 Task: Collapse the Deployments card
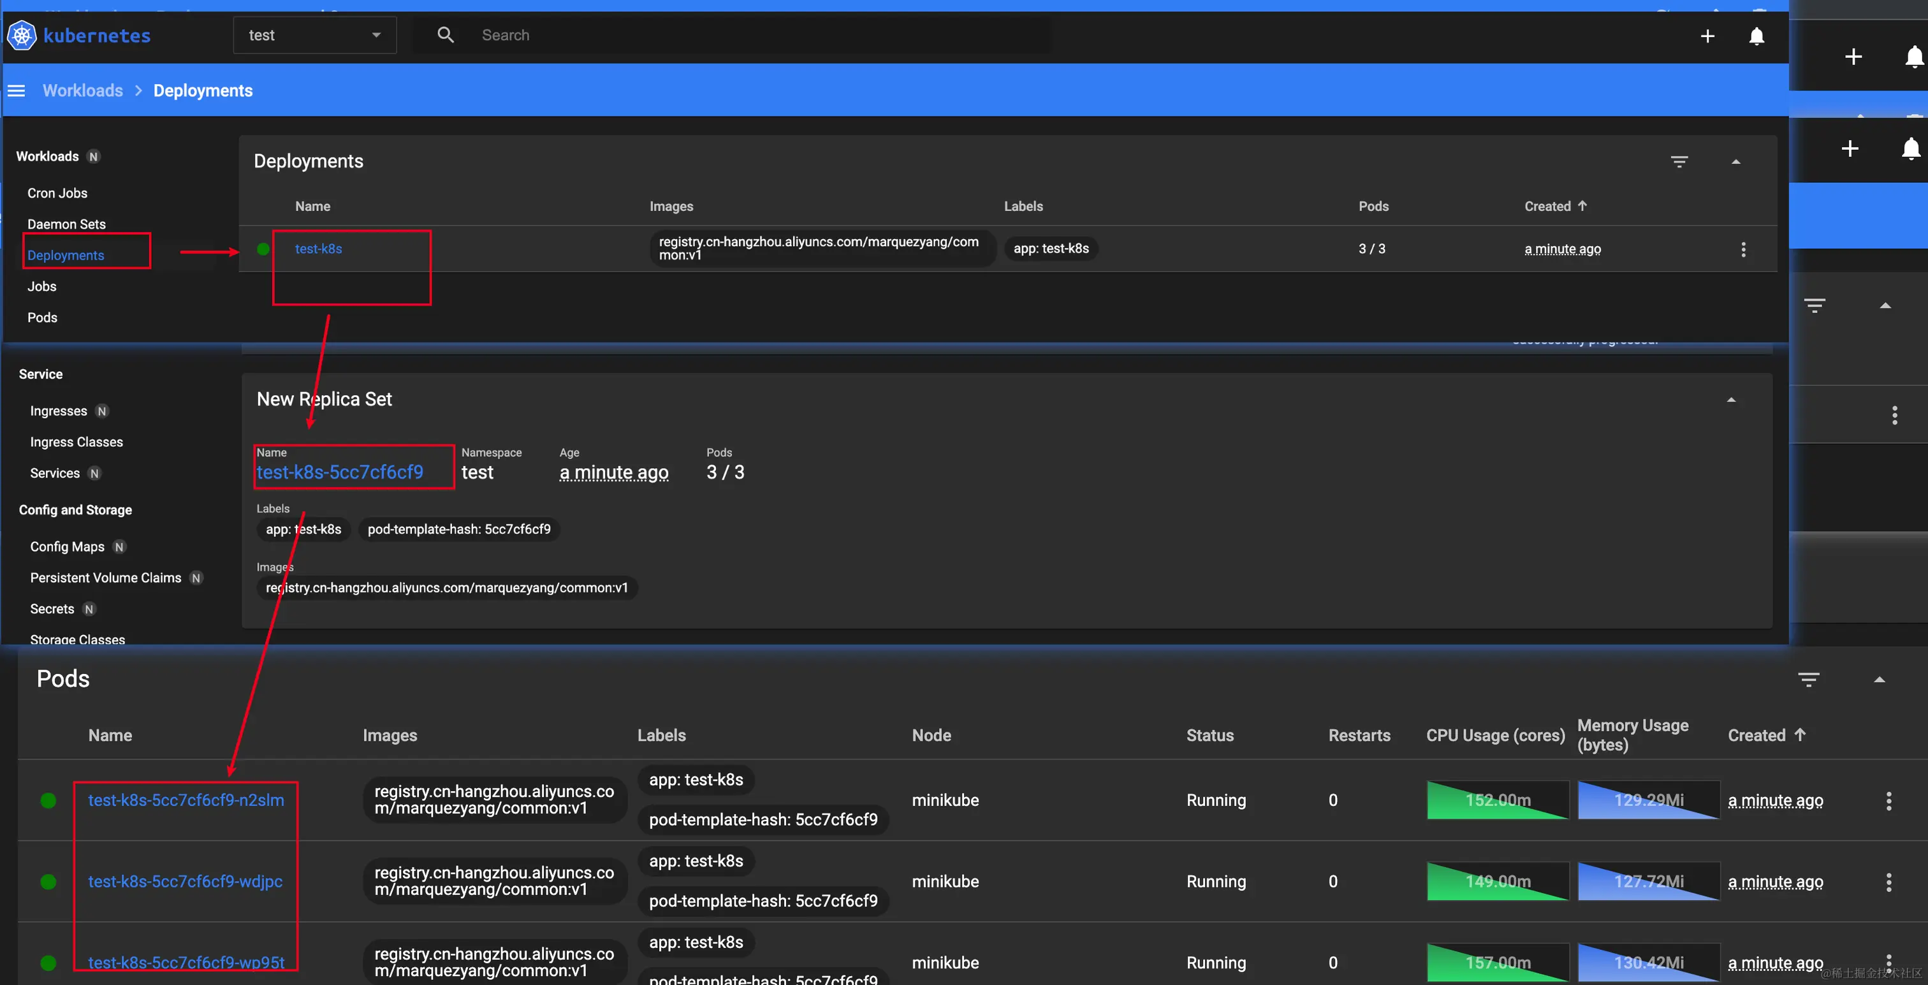coord(1735,162)
